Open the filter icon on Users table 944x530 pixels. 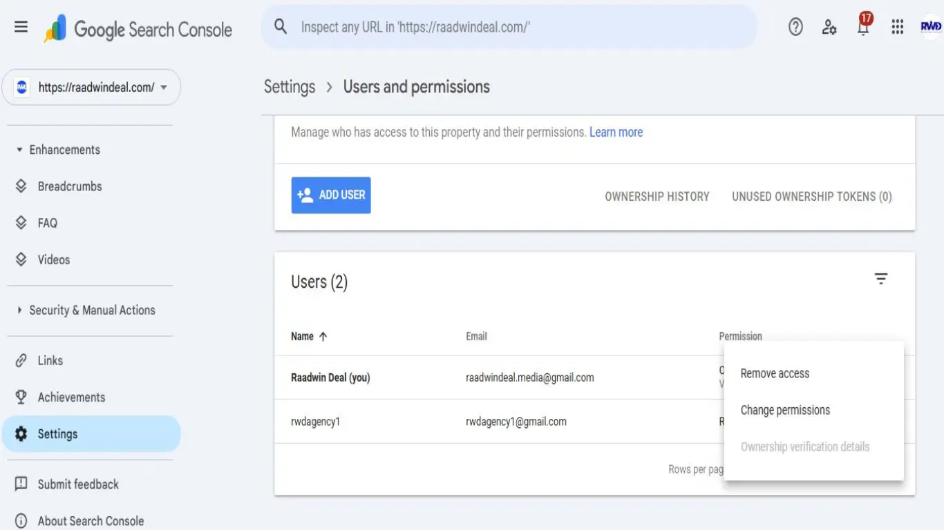(881, 278)
